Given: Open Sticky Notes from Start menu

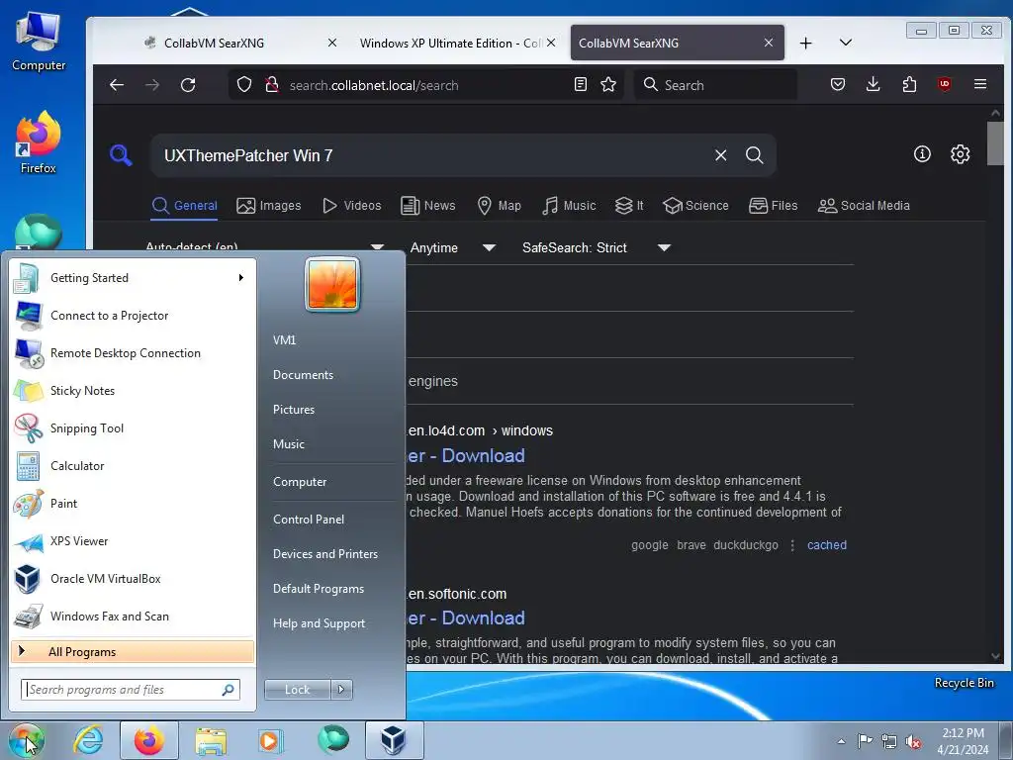Looking at the screenshot, I should tap(134, 390).
